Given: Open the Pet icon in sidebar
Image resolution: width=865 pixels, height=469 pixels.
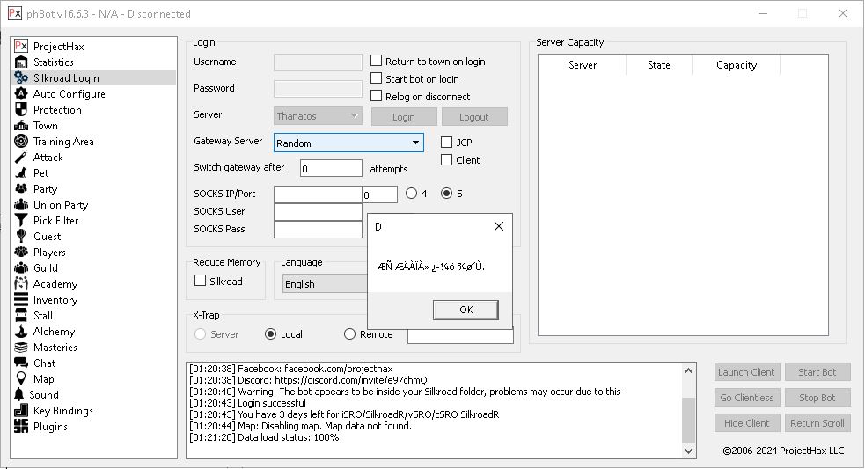Looking at the screenshot, I should [21, 173].
